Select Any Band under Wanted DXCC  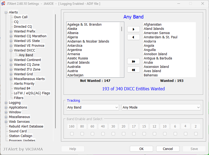click(x=26, y=55)
